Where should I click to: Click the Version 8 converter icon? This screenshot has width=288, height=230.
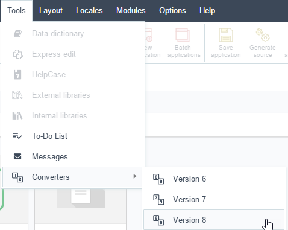click(158, 220)
